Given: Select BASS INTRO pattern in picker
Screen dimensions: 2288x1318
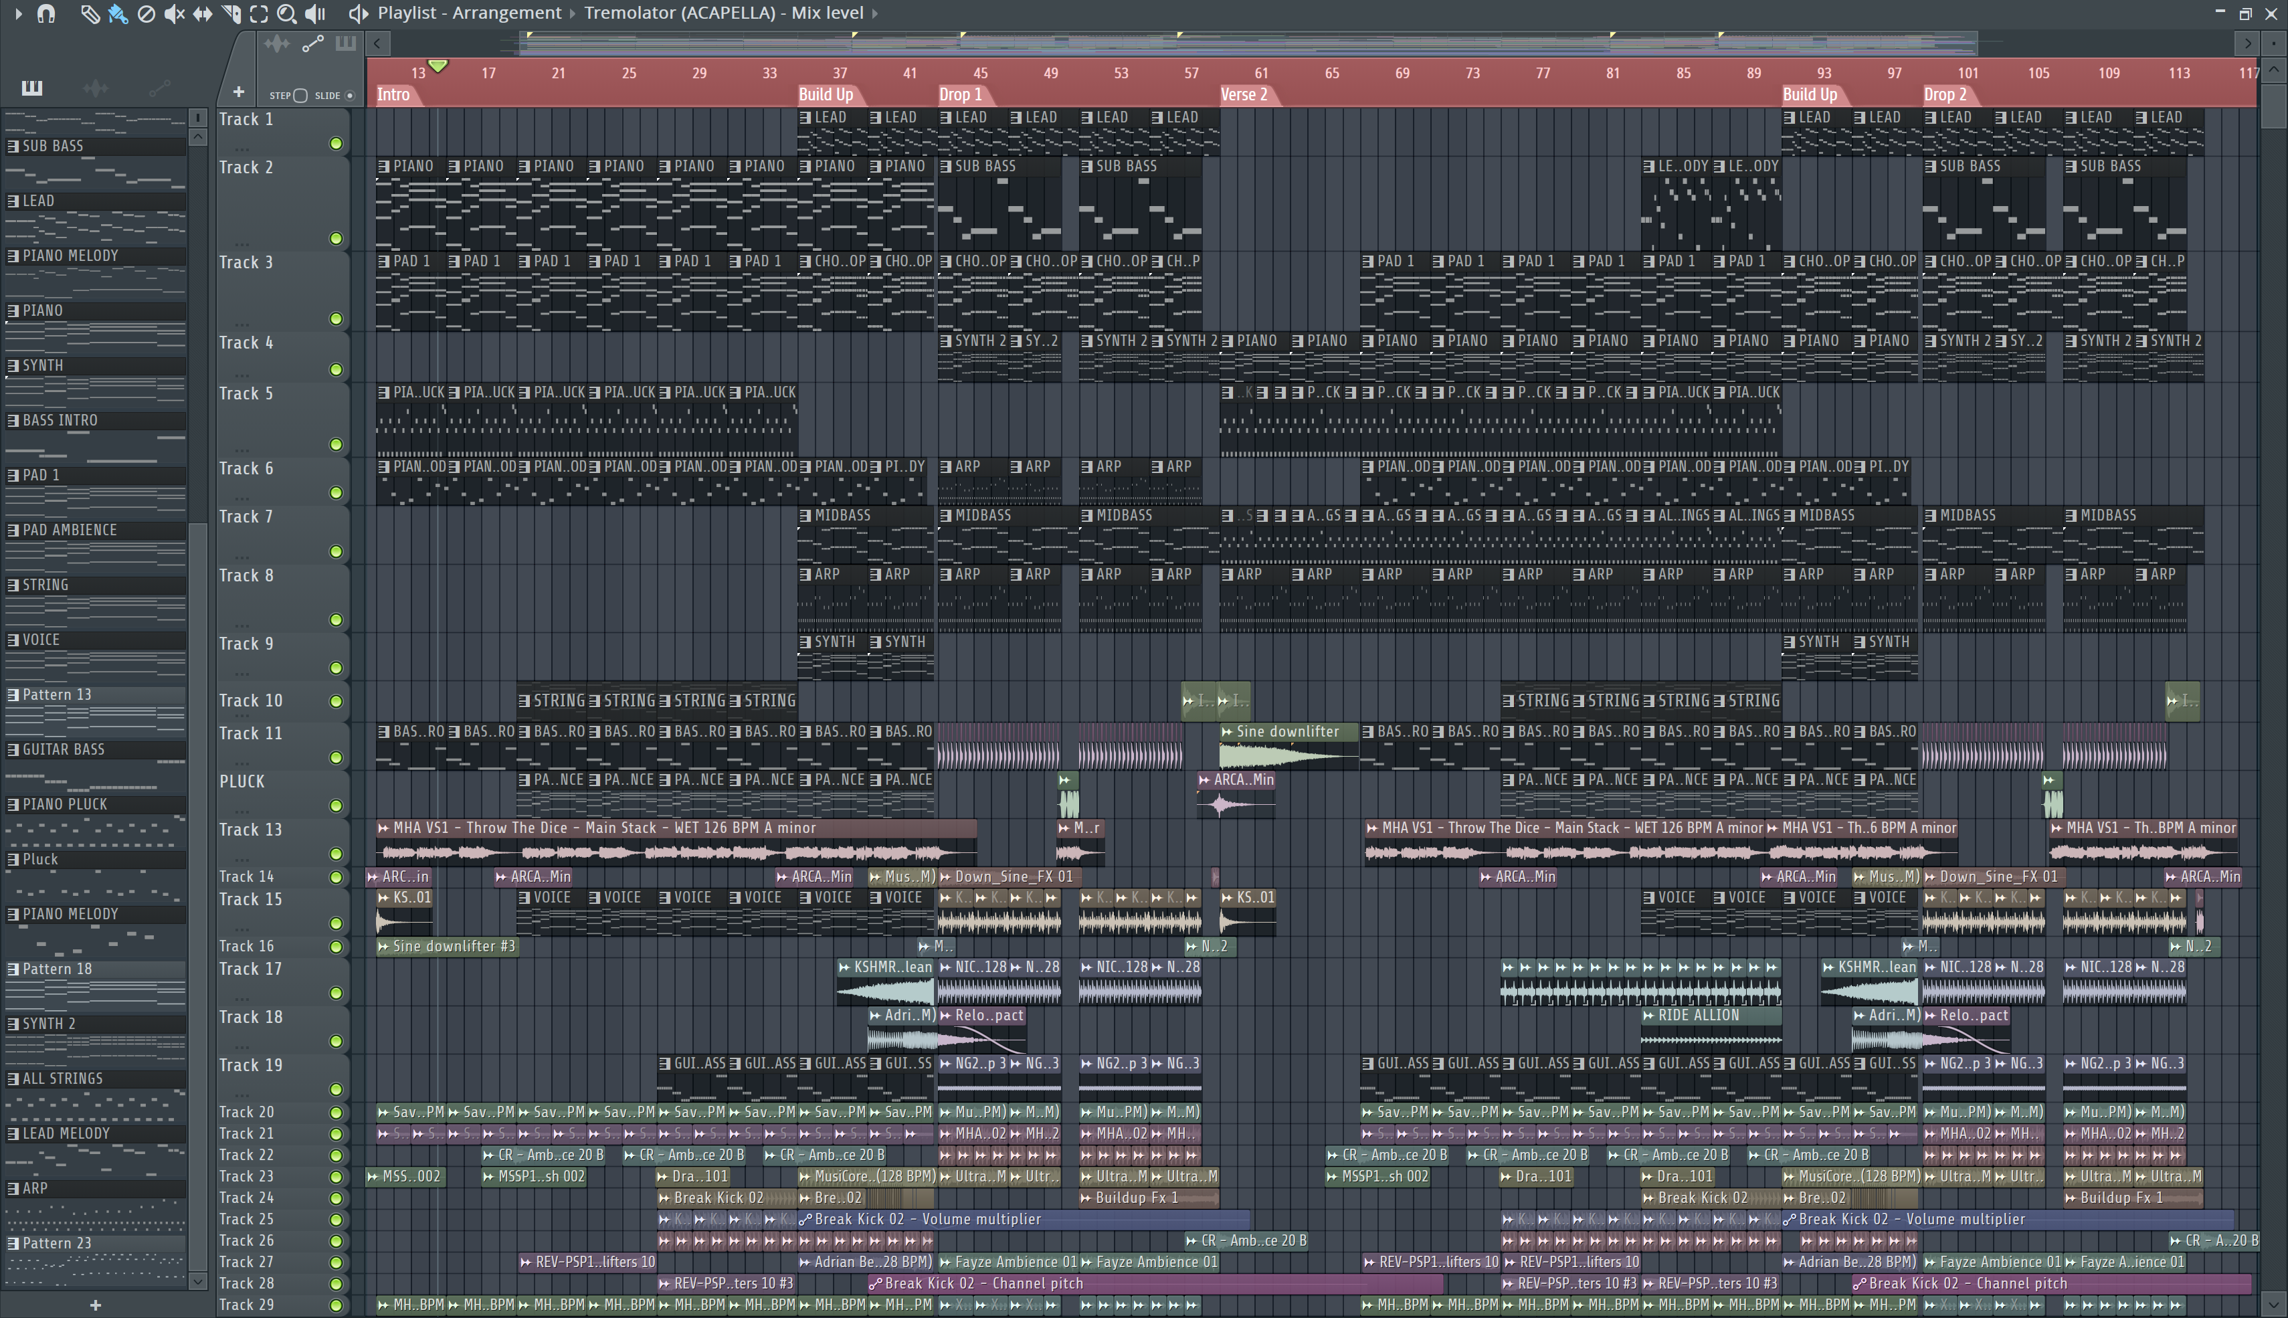Looking at the screenshot, I should tap(95, 420).
